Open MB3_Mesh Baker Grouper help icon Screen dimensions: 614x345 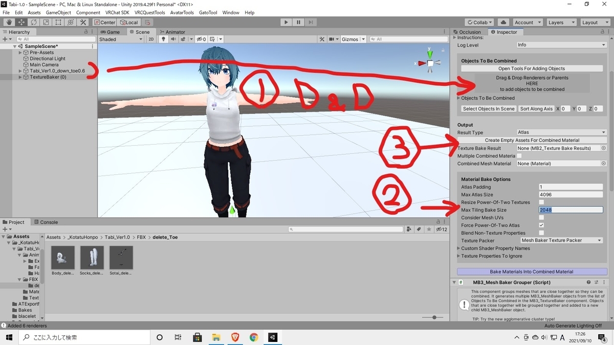tap(588, 282)
